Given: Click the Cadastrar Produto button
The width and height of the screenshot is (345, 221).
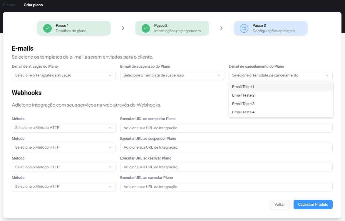Looking at the screenshot, I should [x=313, y=205].
